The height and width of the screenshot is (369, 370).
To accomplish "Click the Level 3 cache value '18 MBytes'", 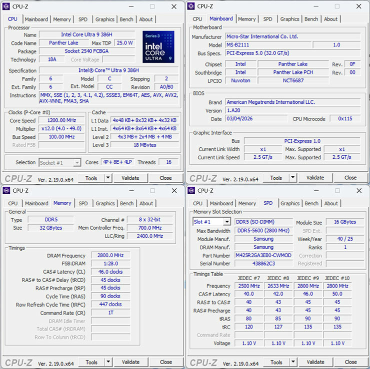I will tap(145, 145).
